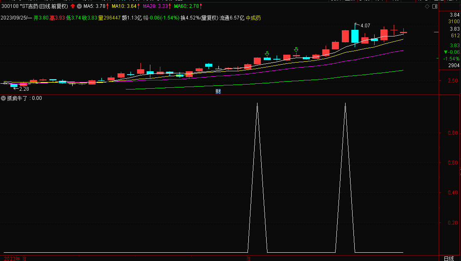
Task: Click the 抓疯牛了 : 0.00 indicator name
Action: click(x=25, y=98)
